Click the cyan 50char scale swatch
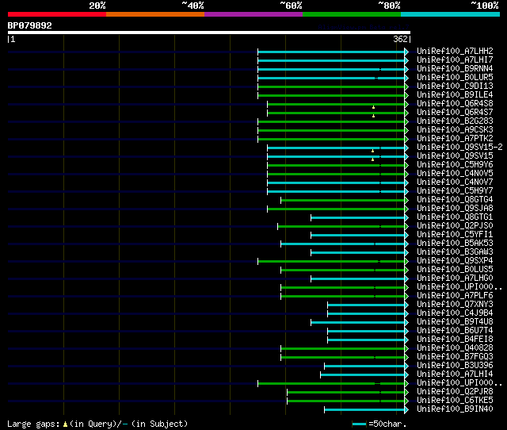The width and height of the screenshot is (507, 430). [359, 424]
